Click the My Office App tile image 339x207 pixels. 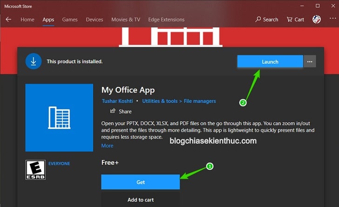(59, 118)
